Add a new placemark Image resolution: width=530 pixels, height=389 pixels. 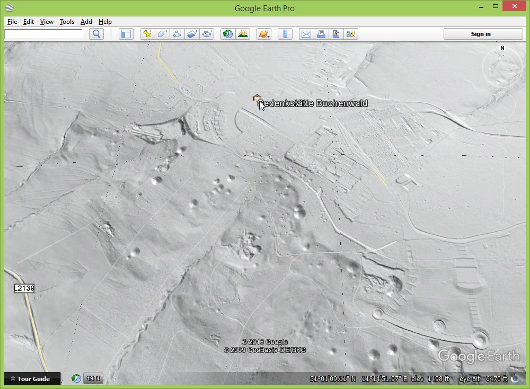pos(147,34)
